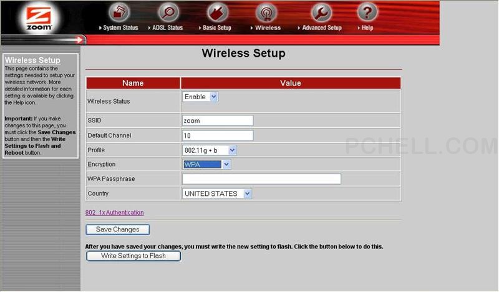Click into the SSID text field
Viewport: 499px width, 292px height.
click(x=218, y=121)
